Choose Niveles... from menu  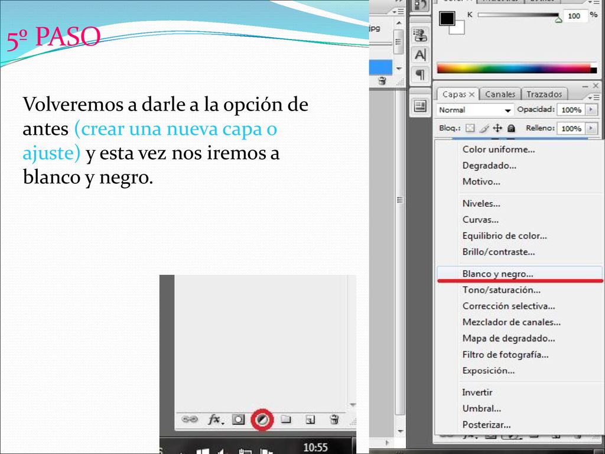tap(481, 204)
